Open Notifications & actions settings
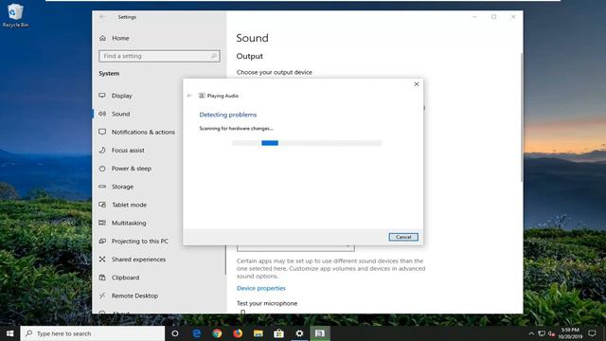Viewport: 606px width, 341px height. 143,132
